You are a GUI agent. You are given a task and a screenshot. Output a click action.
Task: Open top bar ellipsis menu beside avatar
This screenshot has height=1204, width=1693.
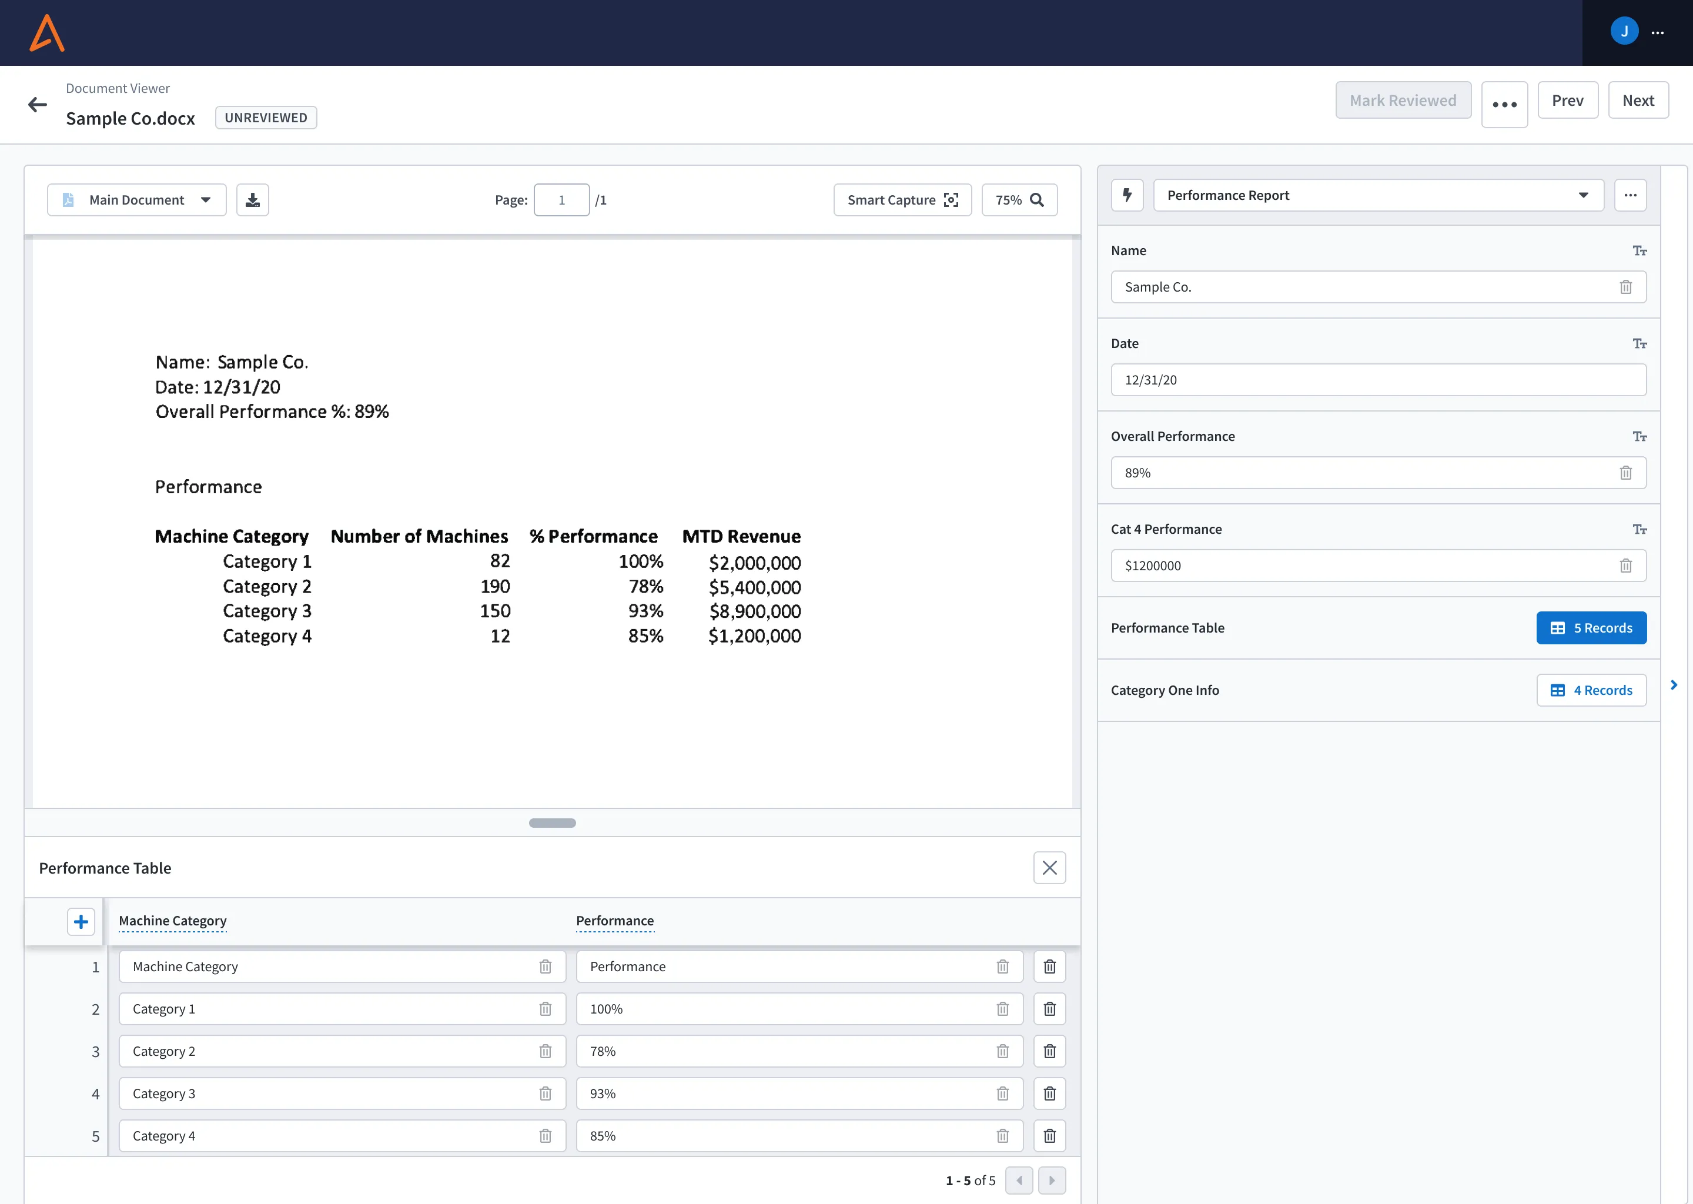point(1658,32)
